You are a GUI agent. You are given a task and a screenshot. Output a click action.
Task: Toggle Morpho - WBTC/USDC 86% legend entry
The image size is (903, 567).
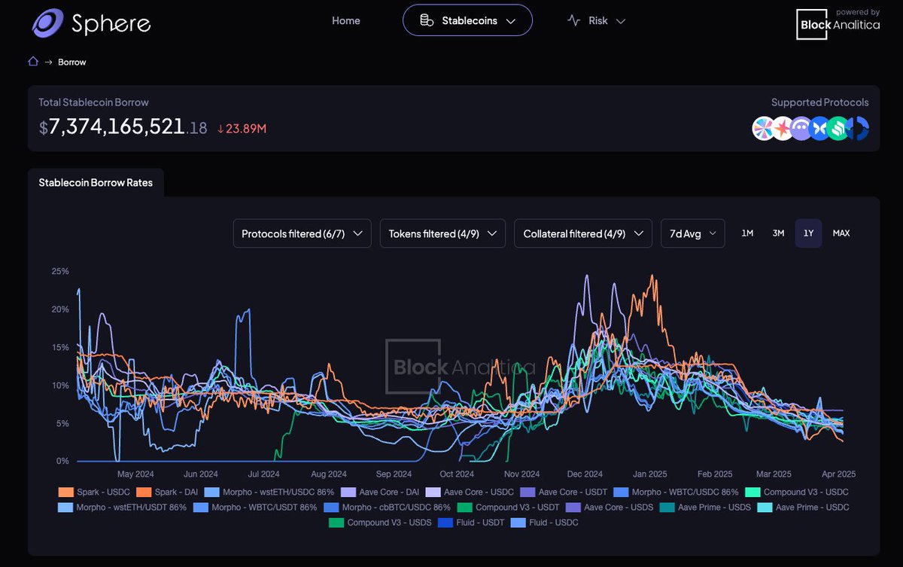coord(676,492)
